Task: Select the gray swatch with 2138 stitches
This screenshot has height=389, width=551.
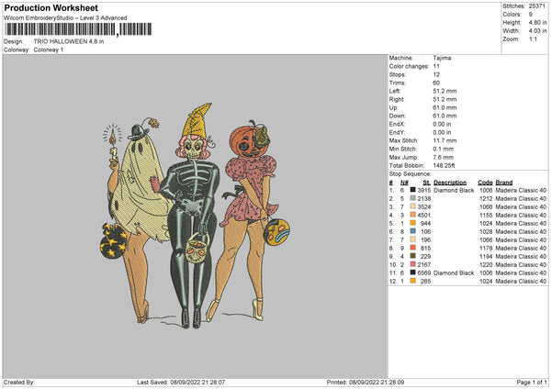Action: [x=411, y=198]
